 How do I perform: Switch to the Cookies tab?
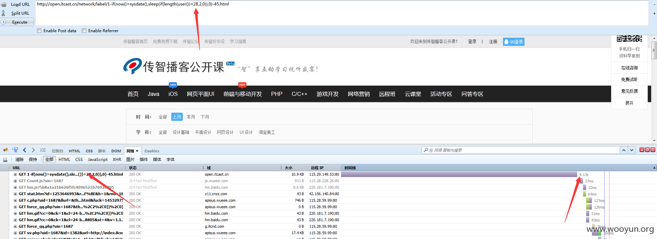[x=152, y=151]
